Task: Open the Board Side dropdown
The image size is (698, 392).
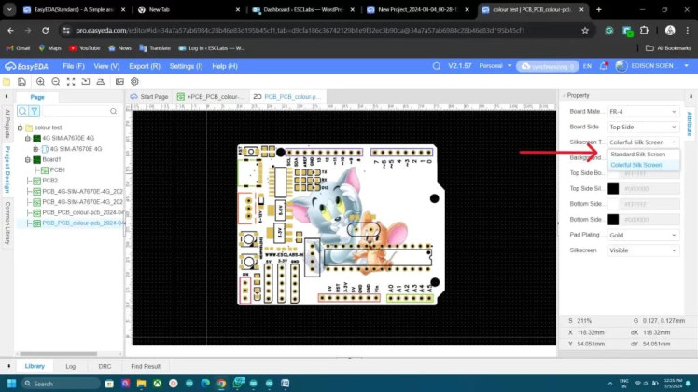Action: pyautogui.click(x=643, y=127)
